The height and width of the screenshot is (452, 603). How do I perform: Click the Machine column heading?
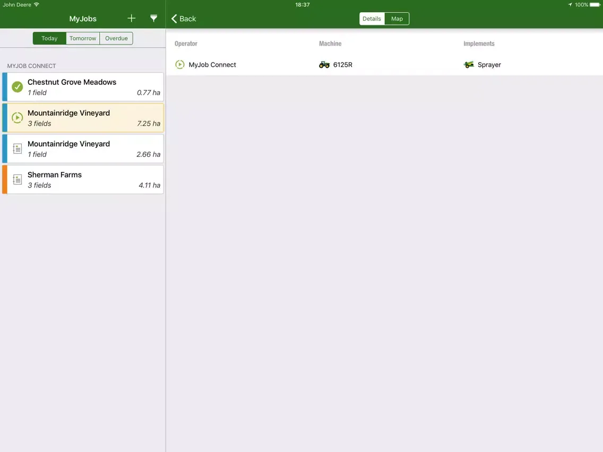tap(330, 44)
